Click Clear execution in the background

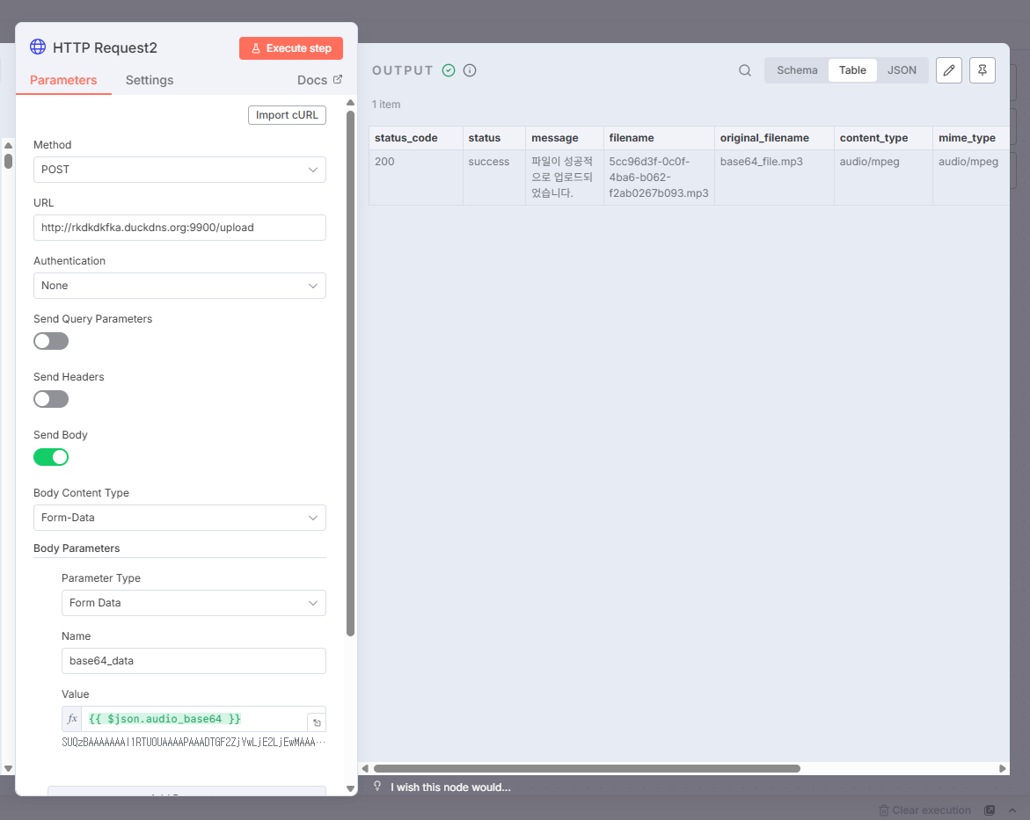(925, 810)
